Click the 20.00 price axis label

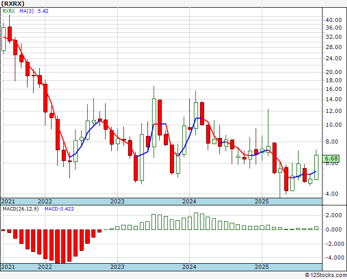tap(334, 72)
